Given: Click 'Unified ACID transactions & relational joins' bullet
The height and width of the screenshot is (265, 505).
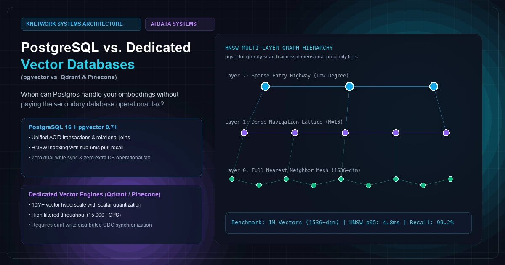Looking at the screenshot, I should tap(80, 138).
